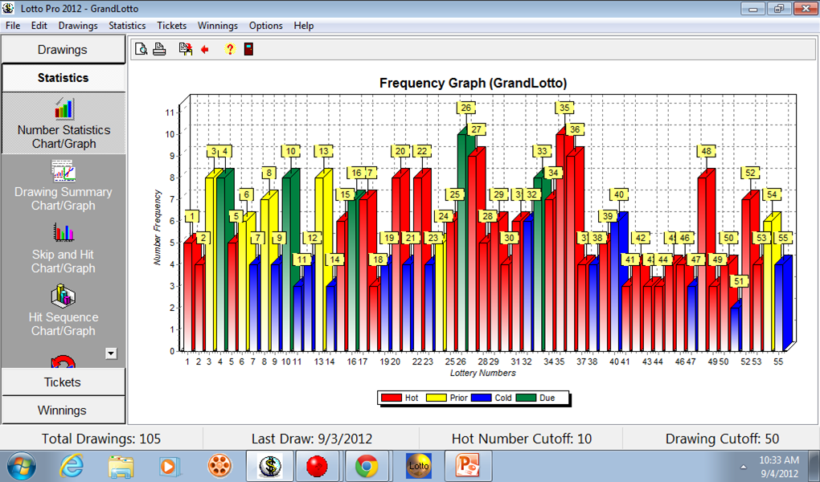Screen dimensions: 820x482
Task: Click Drawing Cutoff: 50 status text
Action: pos(722,439)
